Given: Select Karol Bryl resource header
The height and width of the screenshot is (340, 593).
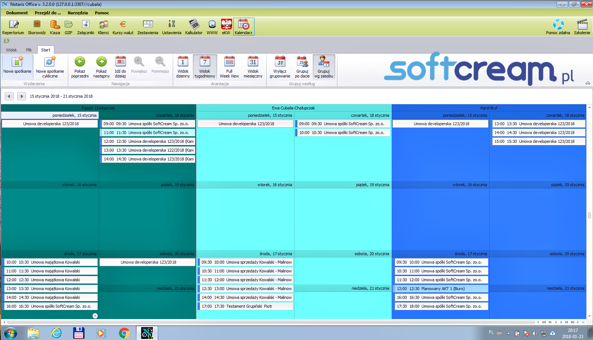Looking at the screenshot, I should pyautogui.click(x=489, y=108).
